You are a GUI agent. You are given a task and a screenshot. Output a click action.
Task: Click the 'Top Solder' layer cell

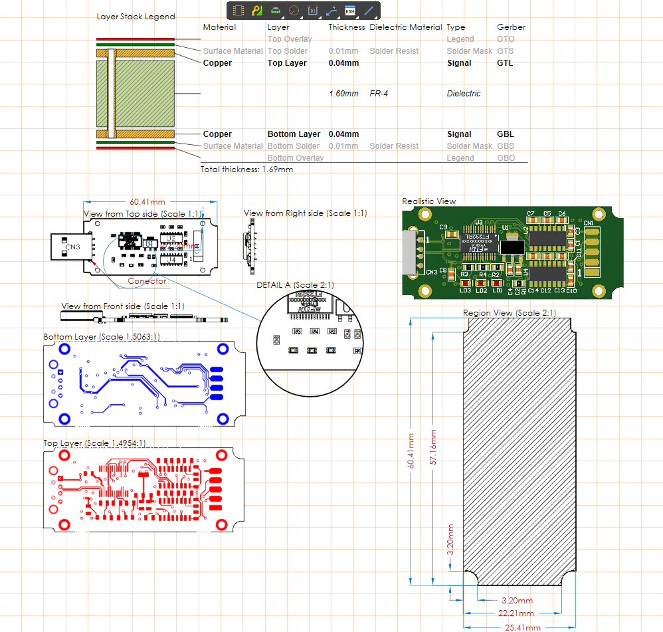(288, 51)
